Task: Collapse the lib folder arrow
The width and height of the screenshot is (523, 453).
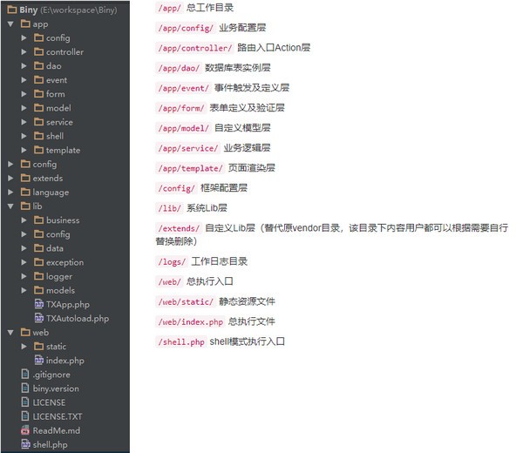Action: point(10,206)
